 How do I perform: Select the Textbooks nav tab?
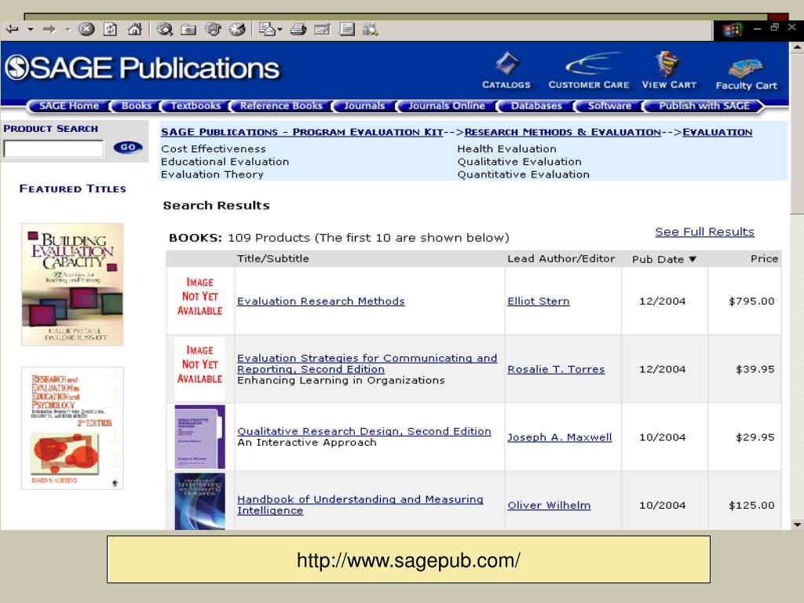[196, 106]
